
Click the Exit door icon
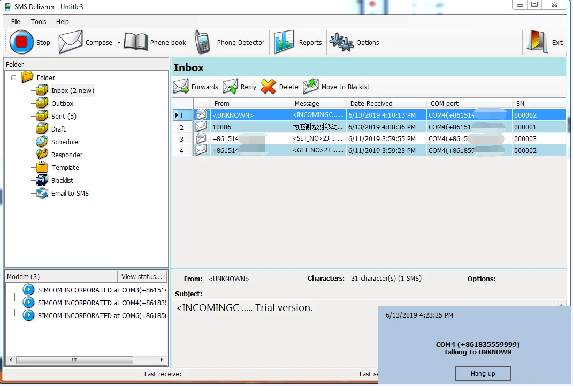tap(537, 42)
